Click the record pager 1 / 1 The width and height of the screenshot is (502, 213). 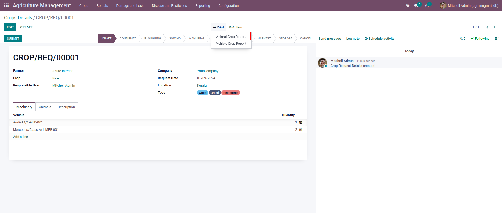click(x=476, y=27)
